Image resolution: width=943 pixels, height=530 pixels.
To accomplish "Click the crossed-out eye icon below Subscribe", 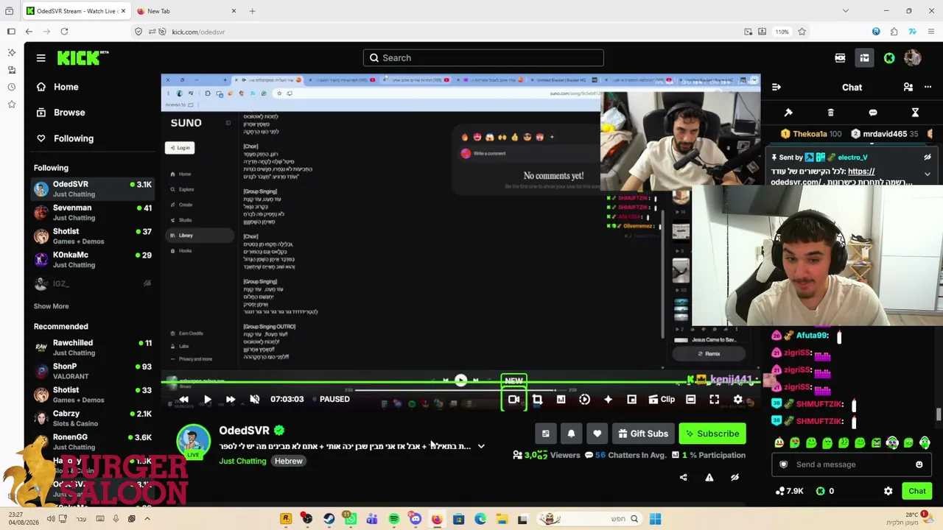I will coord(735,477).
